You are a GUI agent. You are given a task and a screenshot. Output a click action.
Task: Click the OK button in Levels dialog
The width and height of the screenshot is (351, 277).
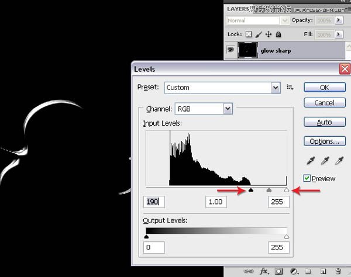pyautogui.click(x=325, y=87)
